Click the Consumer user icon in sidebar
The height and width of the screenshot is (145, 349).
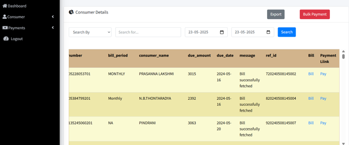5,17
